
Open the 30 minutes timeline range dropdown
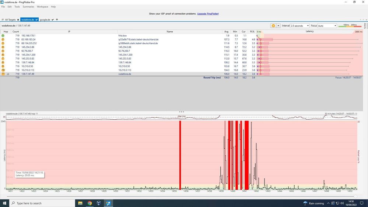pos(356,113)
